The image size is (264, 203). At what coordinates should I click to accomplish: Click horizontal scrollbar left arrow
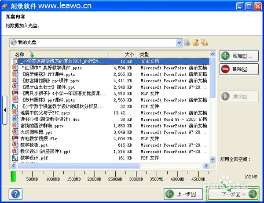point(14,166)
